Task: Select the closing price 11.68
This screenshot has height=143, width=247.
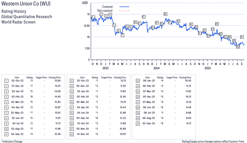Action: (x=123, y=124)
